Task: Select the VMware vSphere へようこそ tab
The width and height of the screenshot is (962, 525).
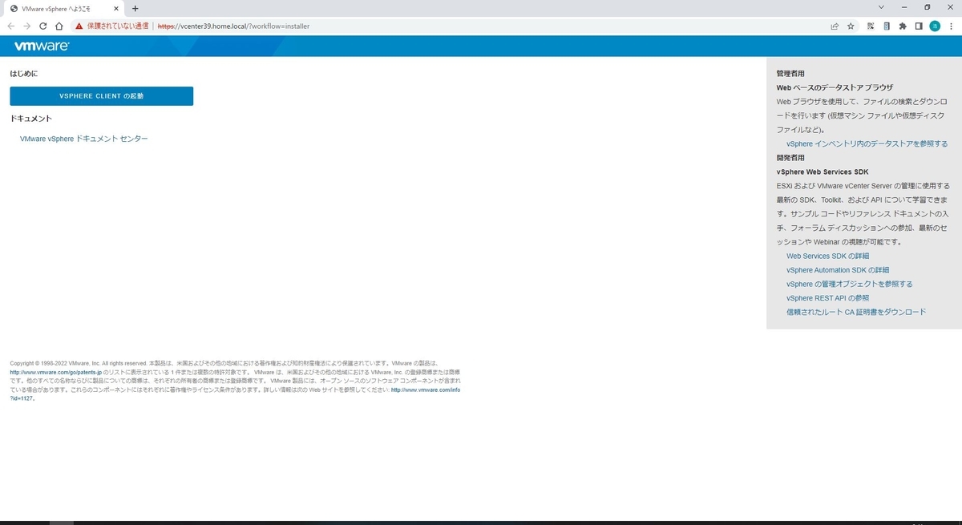Action: [x=63, y=8]
